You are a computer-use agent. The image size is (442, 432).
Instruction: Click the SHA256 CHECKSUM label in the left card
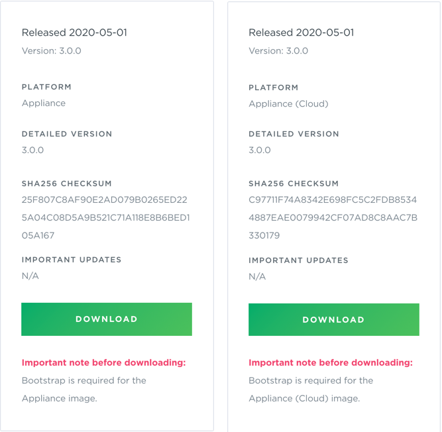coord(67,184)
